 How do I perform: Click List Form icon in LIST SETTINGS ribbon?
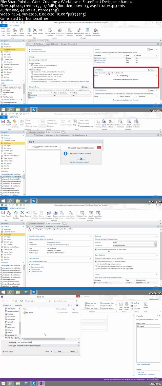[x=8, y=32]
